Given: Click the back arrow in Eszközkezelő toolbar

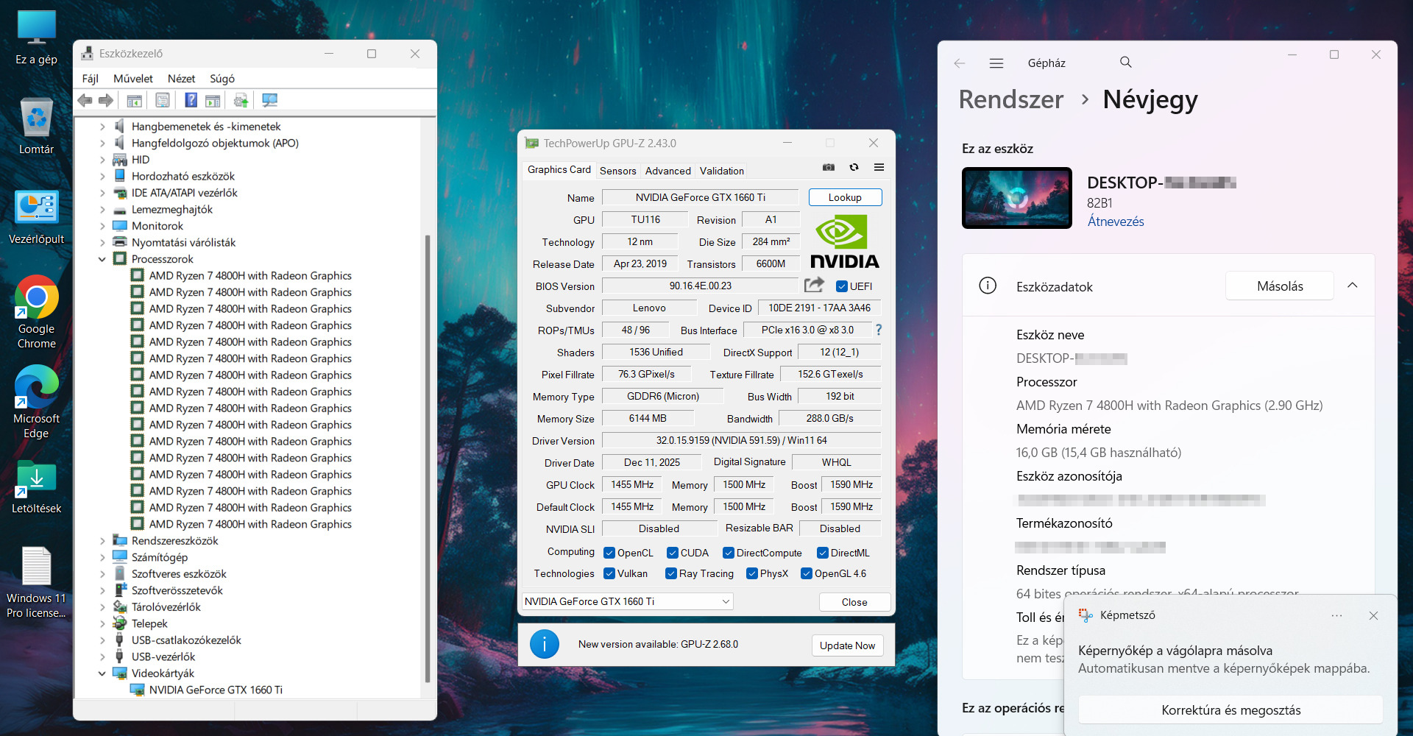Looking at the screenshot, I should [85, 100].
